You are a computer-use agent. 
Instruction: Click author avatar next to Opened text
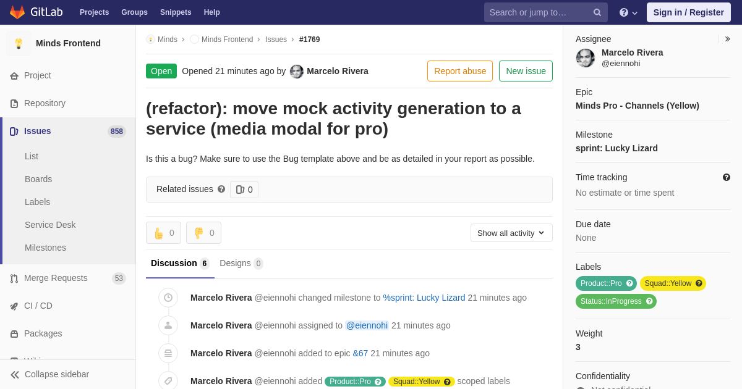tap(297, 71)
